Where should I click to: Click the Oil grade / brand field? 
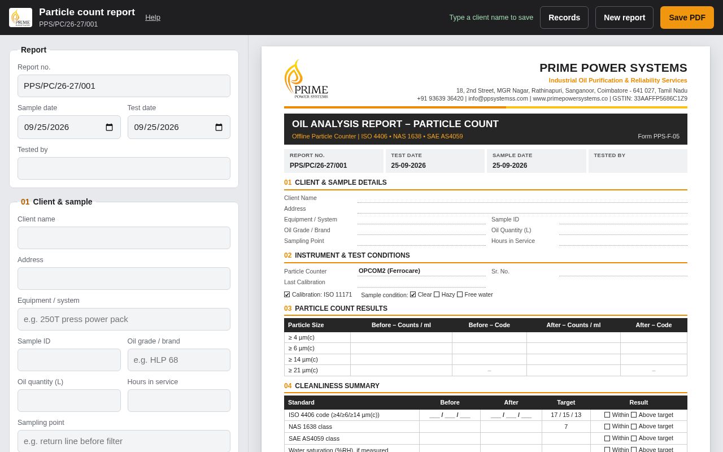coord(179,360)
